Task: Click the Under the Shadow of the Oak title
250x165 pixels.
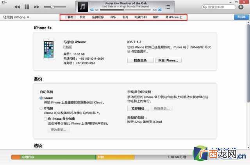Action: (x=126, y=3)
